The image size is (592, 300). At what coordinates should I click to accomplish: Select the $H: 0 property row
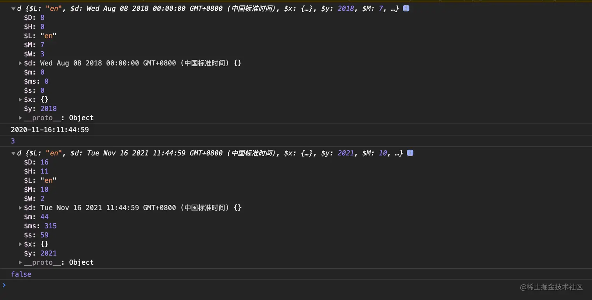pos(34,27)
